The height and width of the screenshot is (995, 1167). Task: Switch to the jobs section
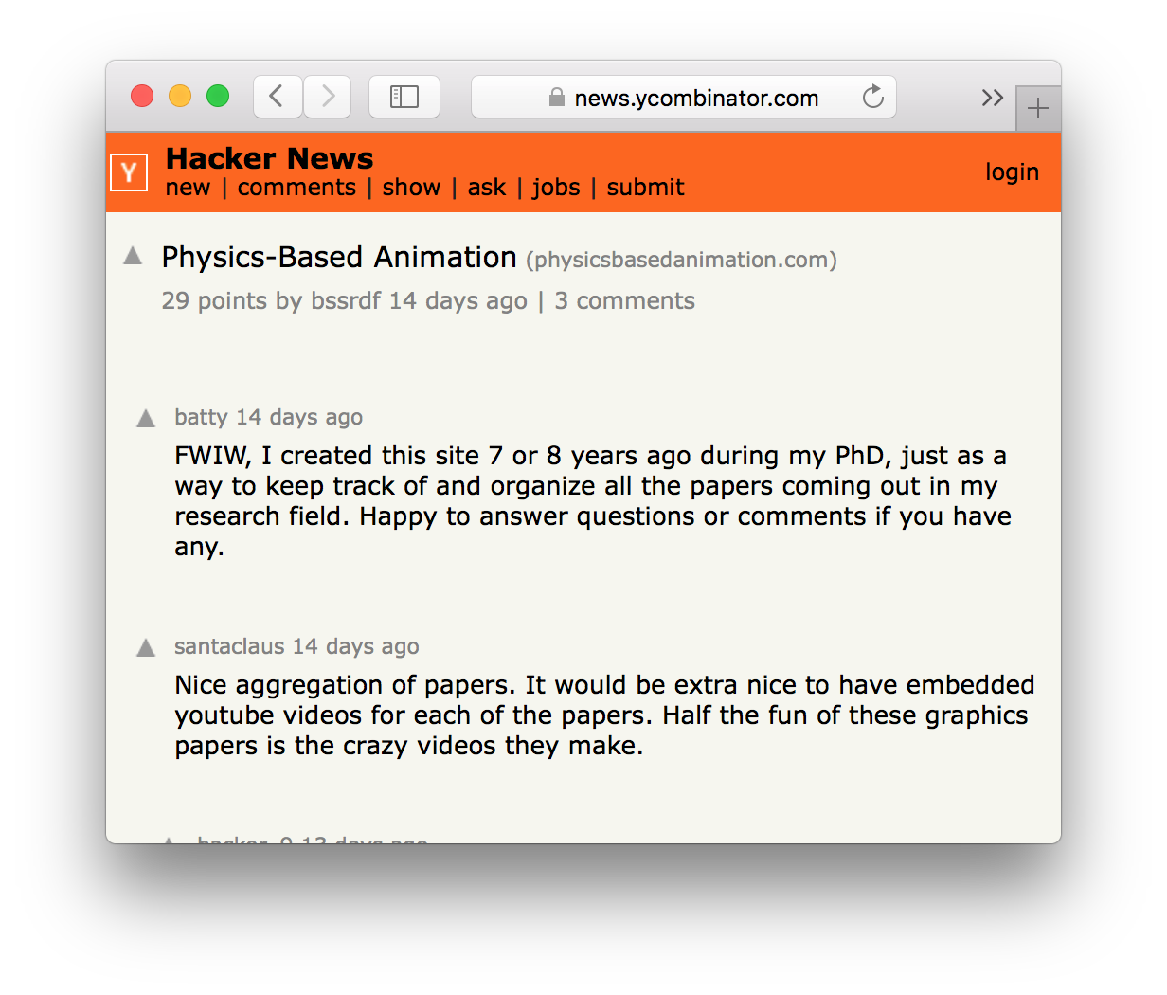click(555, 188)
